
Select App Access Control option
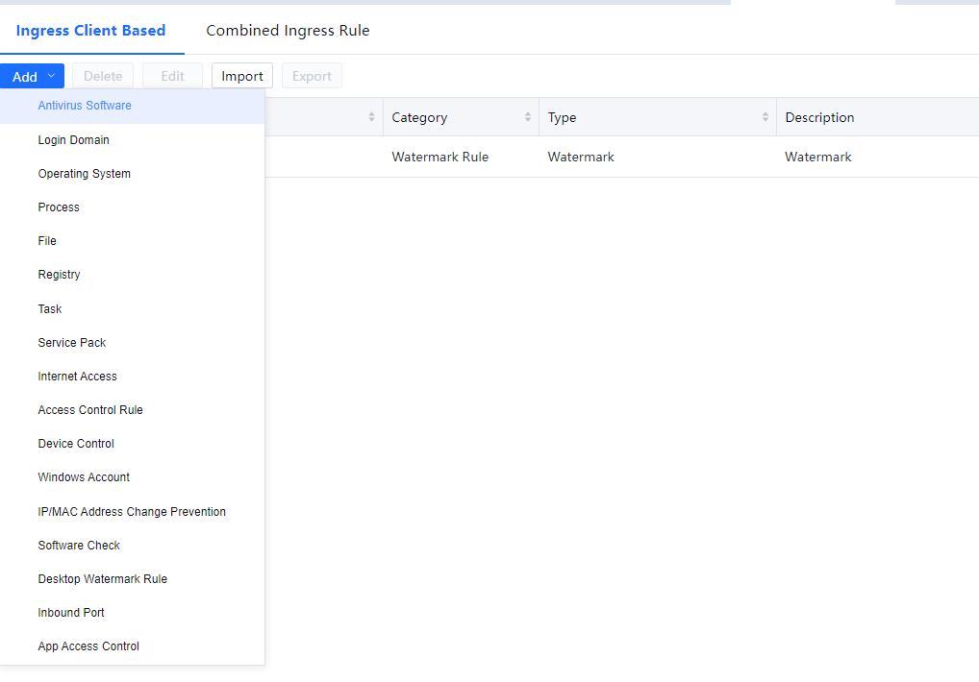[x=88, y=646]
